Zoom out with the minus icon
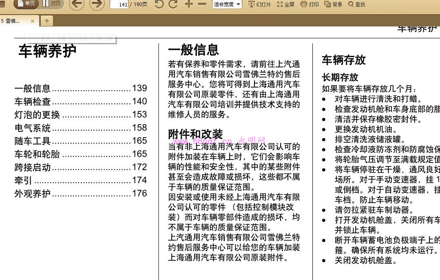 click(x=202, y=4)
